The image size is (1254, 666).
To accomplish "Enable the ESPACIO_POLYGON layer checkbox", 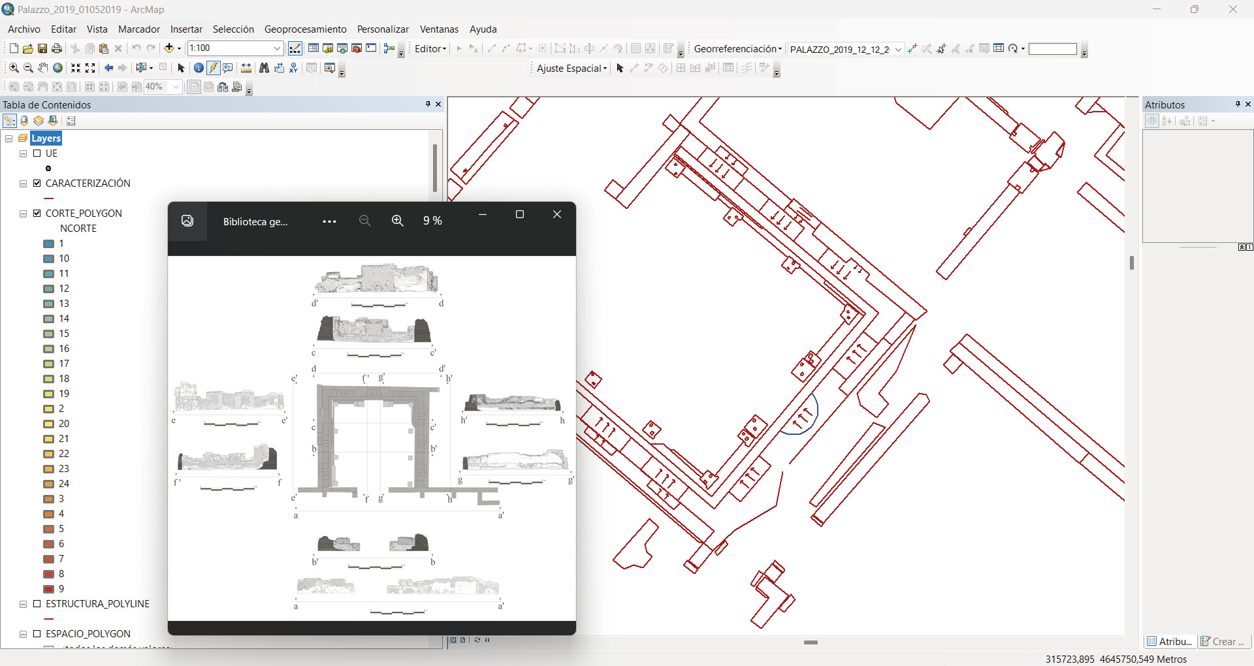I will (37, 634).
